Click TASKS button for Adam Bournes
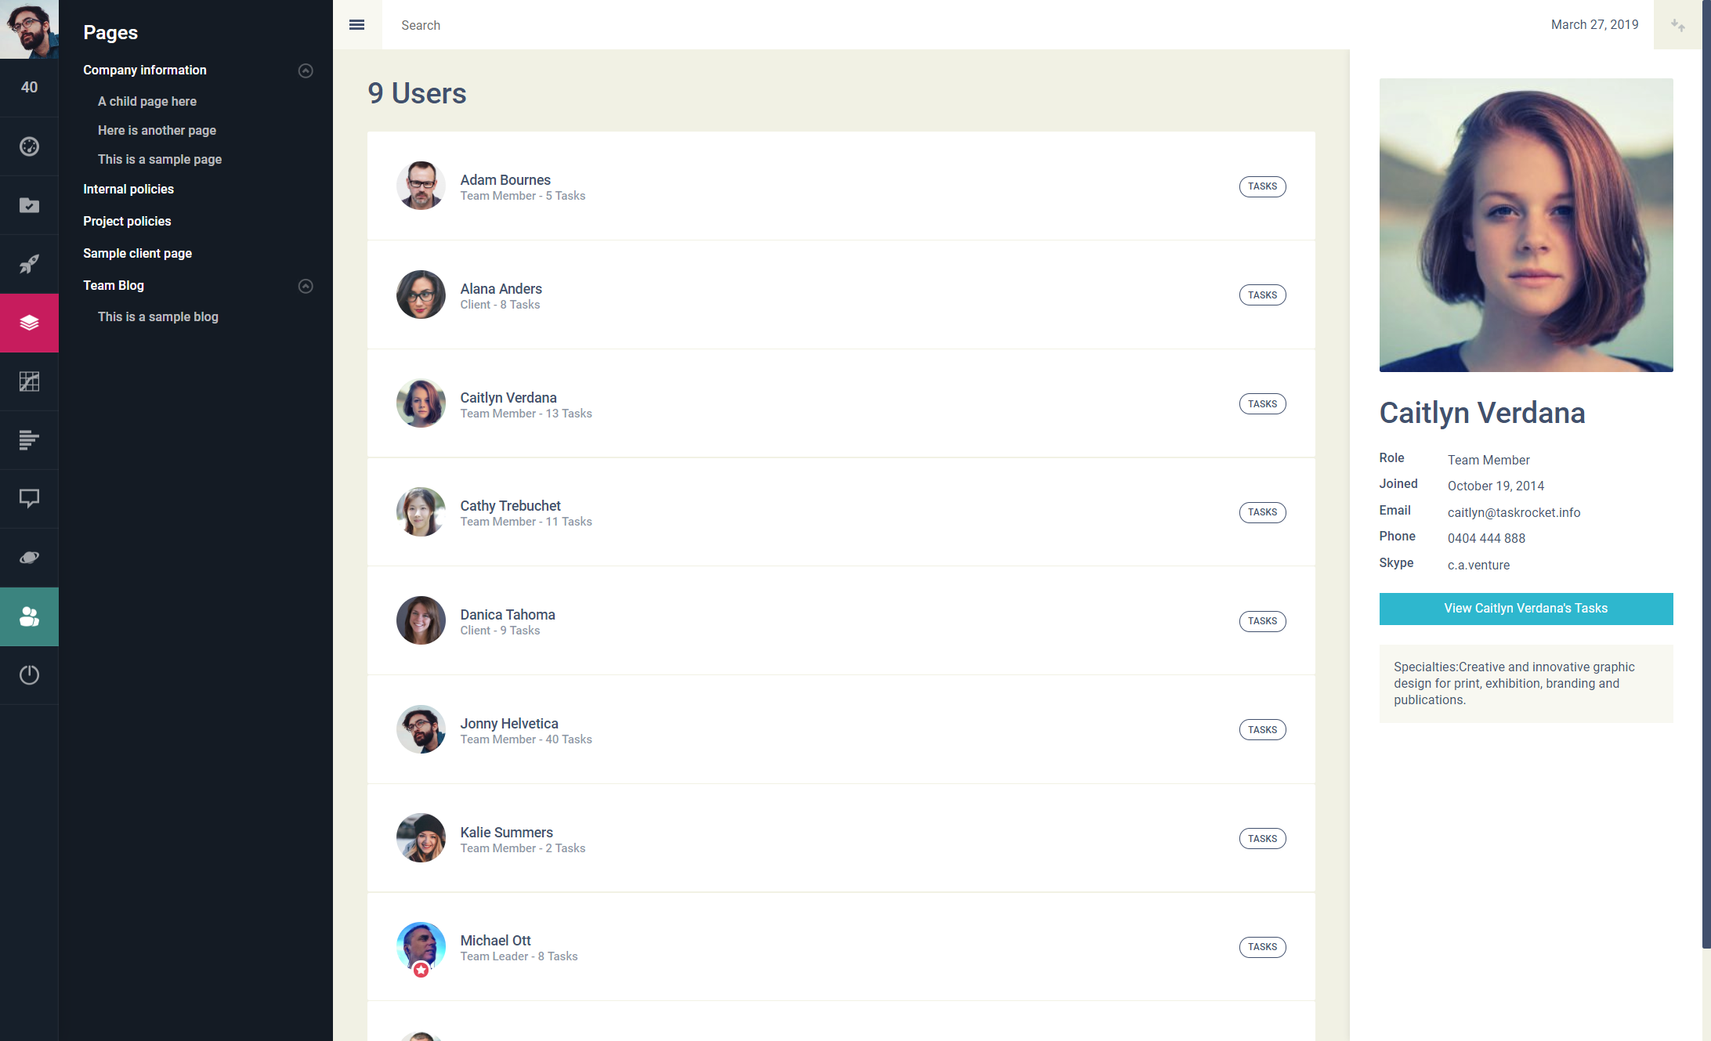 tap(1262, 186)
